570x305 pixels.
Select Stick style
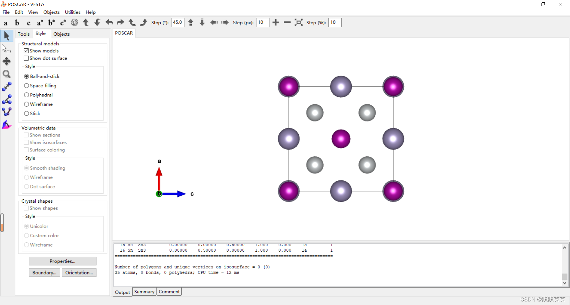point(26,113)
